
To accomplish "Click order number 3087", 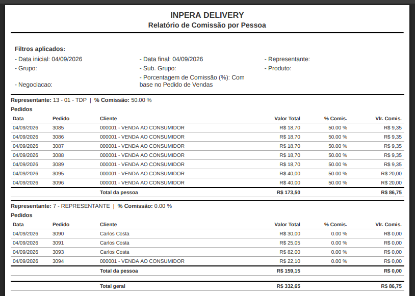I will tap(58, 146).
